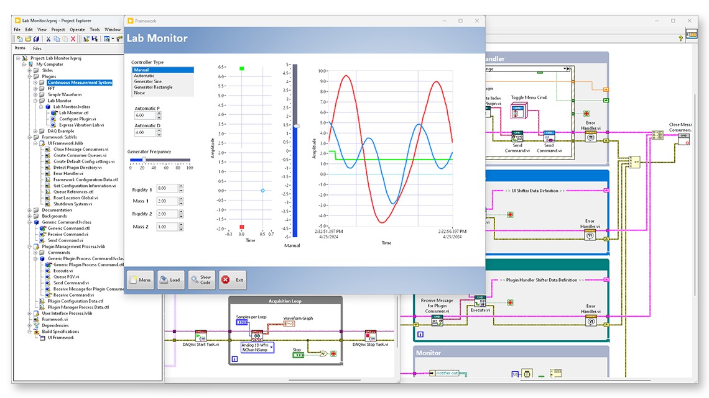Select Express Vibration Lab.vi in the tree
The image size is (709, 398).
pos(81,125)
